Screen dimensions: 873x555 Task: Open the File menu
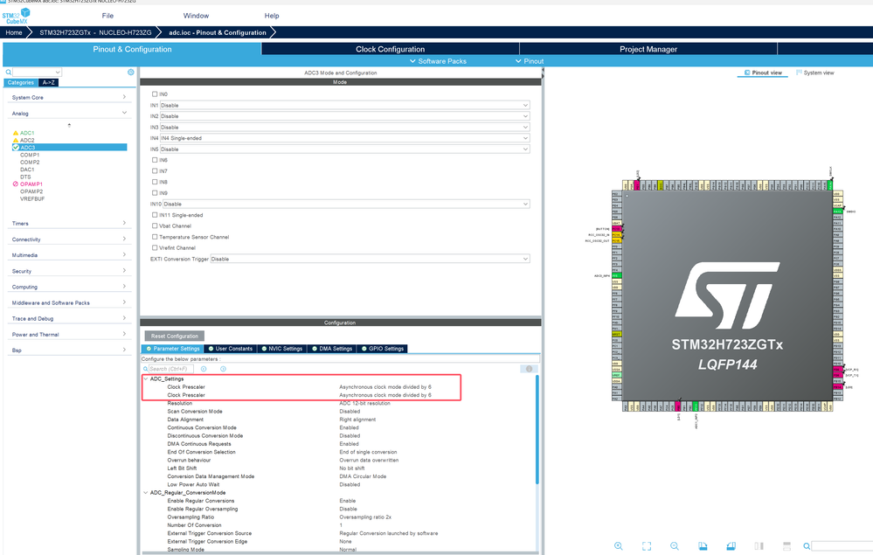tap(108, 16)
